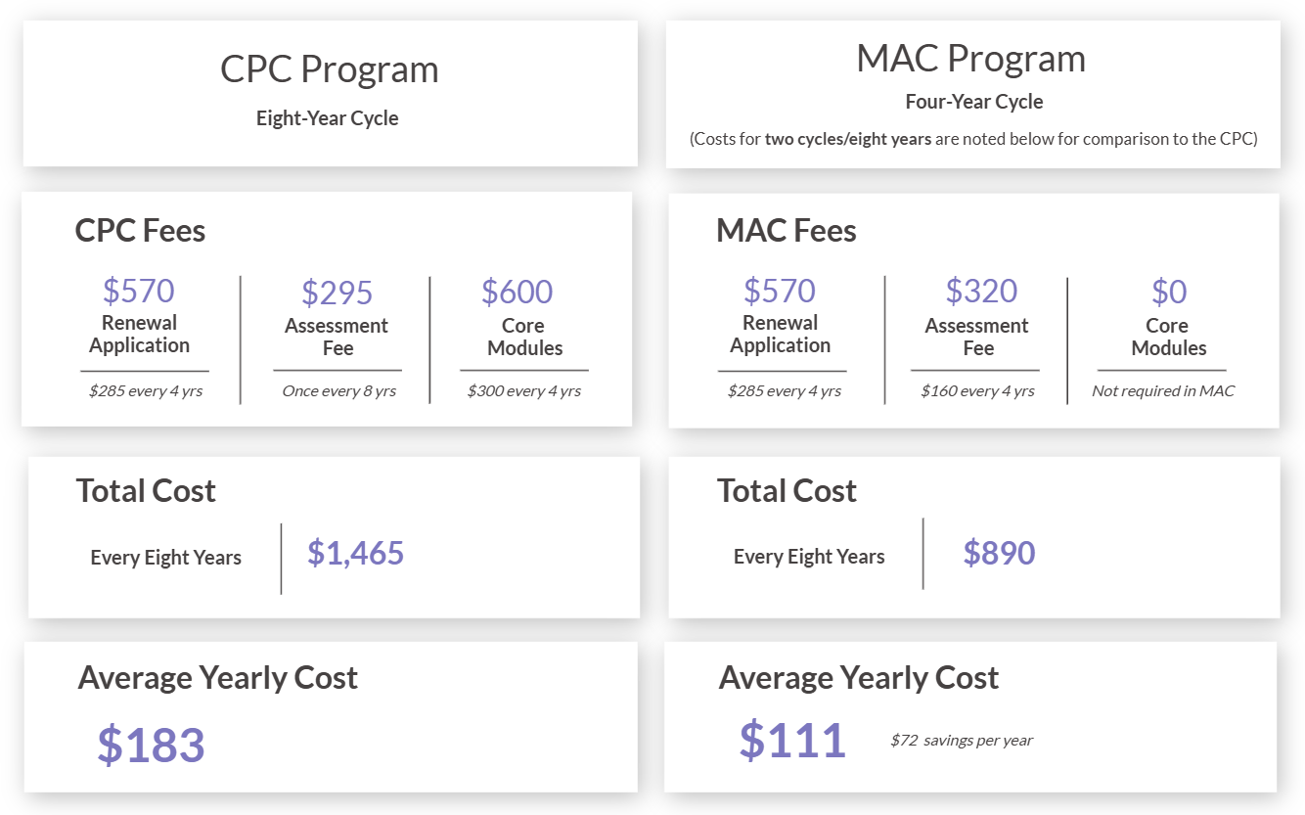Click the "$160 every 4 yrs" note
The width and height of the screenshot is (1305, 815).
976,391
